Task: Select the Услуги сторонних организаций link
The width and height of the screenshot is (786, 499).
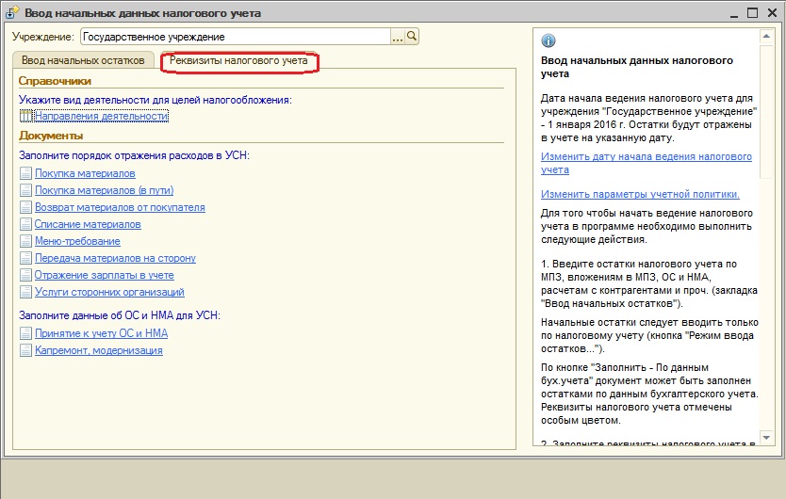Action: [x=109, y=293]
